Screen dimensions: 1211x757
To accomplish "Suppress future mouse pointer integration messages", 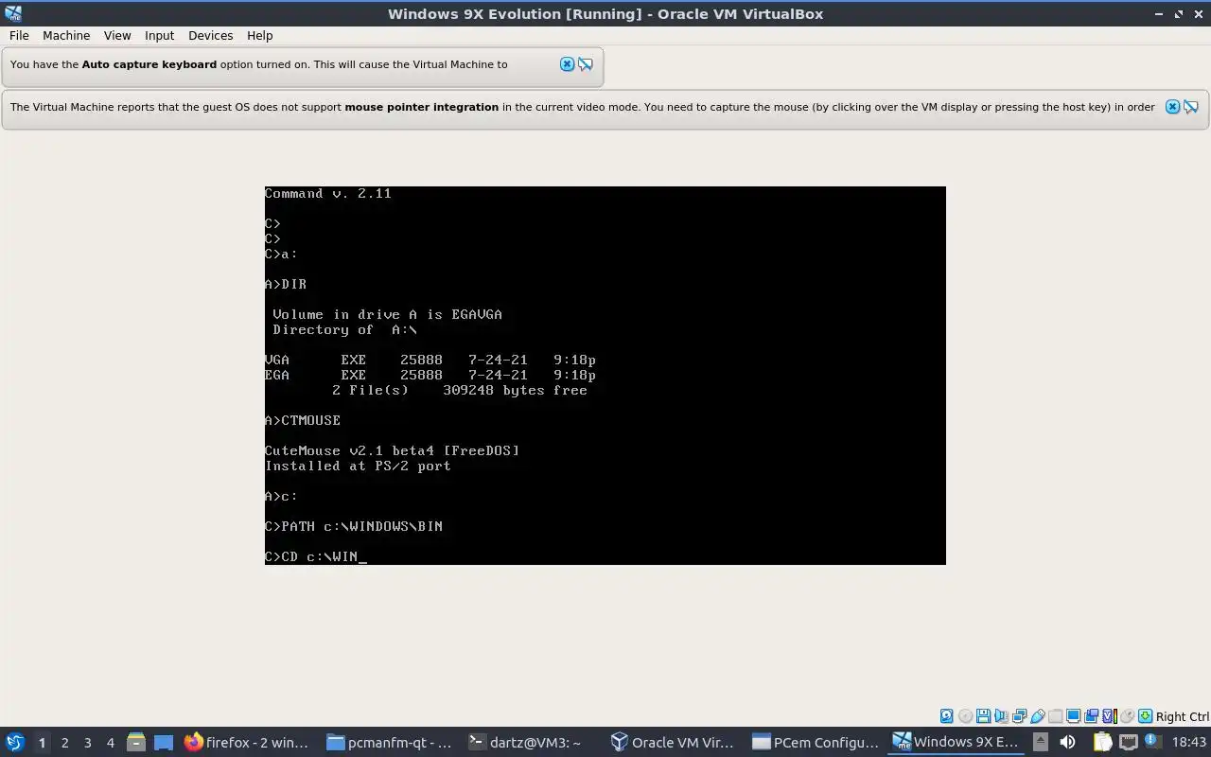I will (x=1191, y=107).
